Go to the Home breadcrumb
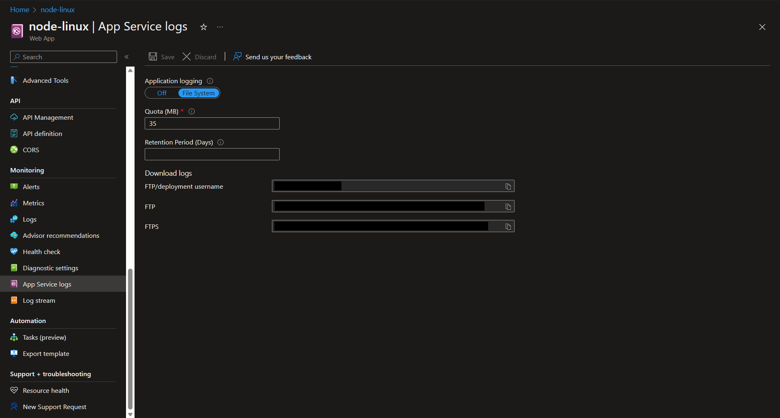This screenshot has width=780, height=418. point(20,10)
